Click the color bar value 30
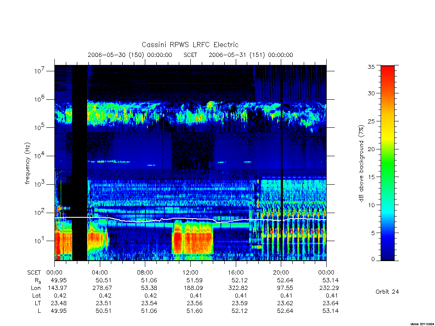Viewport: 435px width, 326px height. pos(371,93)
